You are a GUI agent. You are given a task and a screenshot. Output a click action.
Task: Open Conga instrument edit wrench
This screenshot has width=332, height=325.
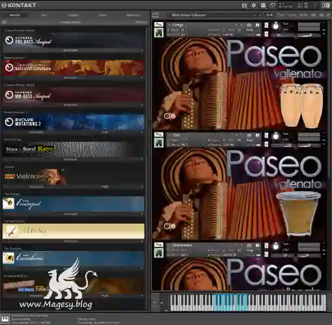pyautogui.click(x=159, y=25)
